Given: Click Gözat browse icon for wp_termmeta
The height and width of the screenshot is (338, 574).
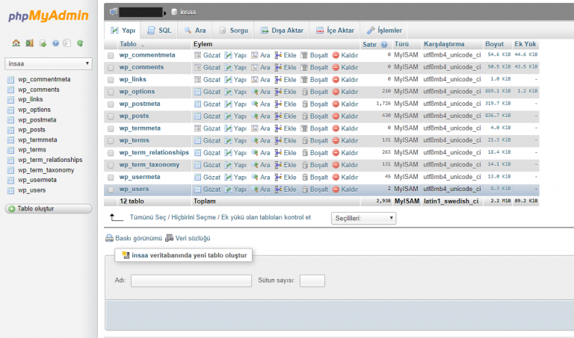Looking at the screenshot, I should tap(197, 128).
